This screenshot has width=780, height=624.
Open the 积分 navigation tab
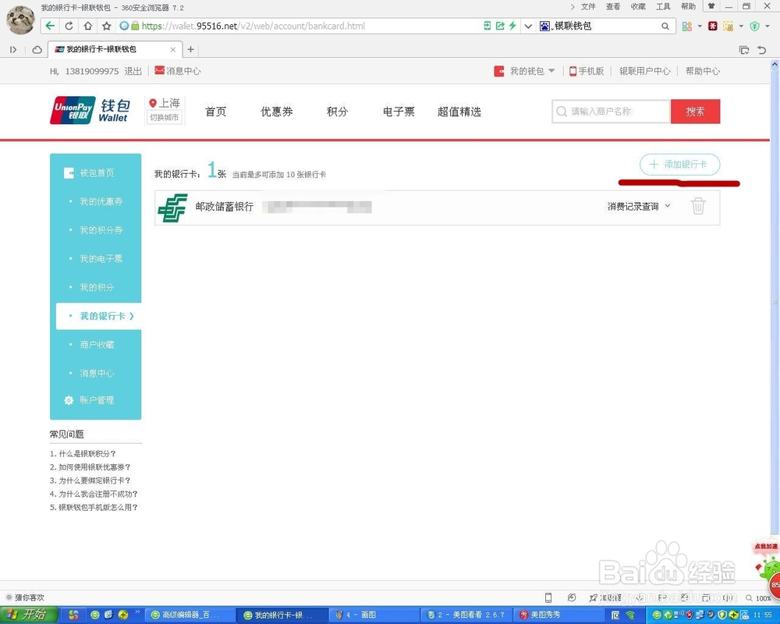[337, 112]
